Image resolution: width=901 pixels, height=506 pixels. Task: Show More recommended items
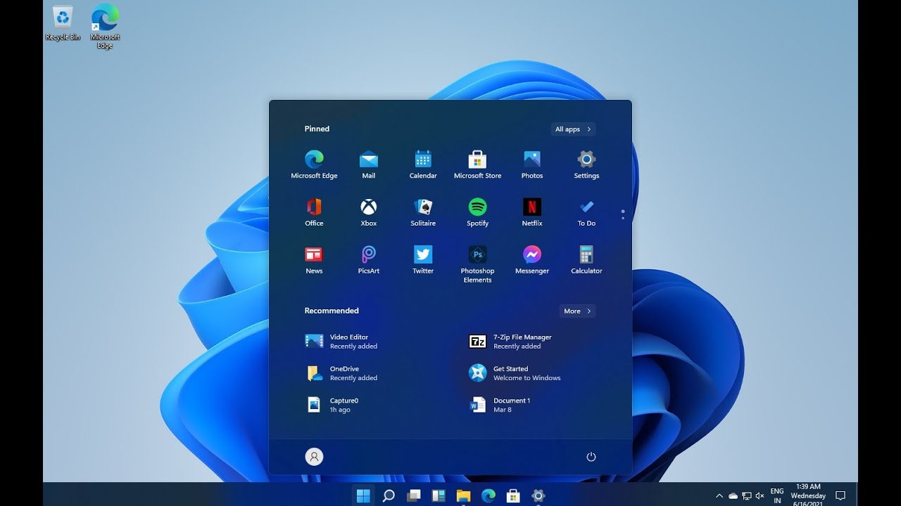coord(577,311)
